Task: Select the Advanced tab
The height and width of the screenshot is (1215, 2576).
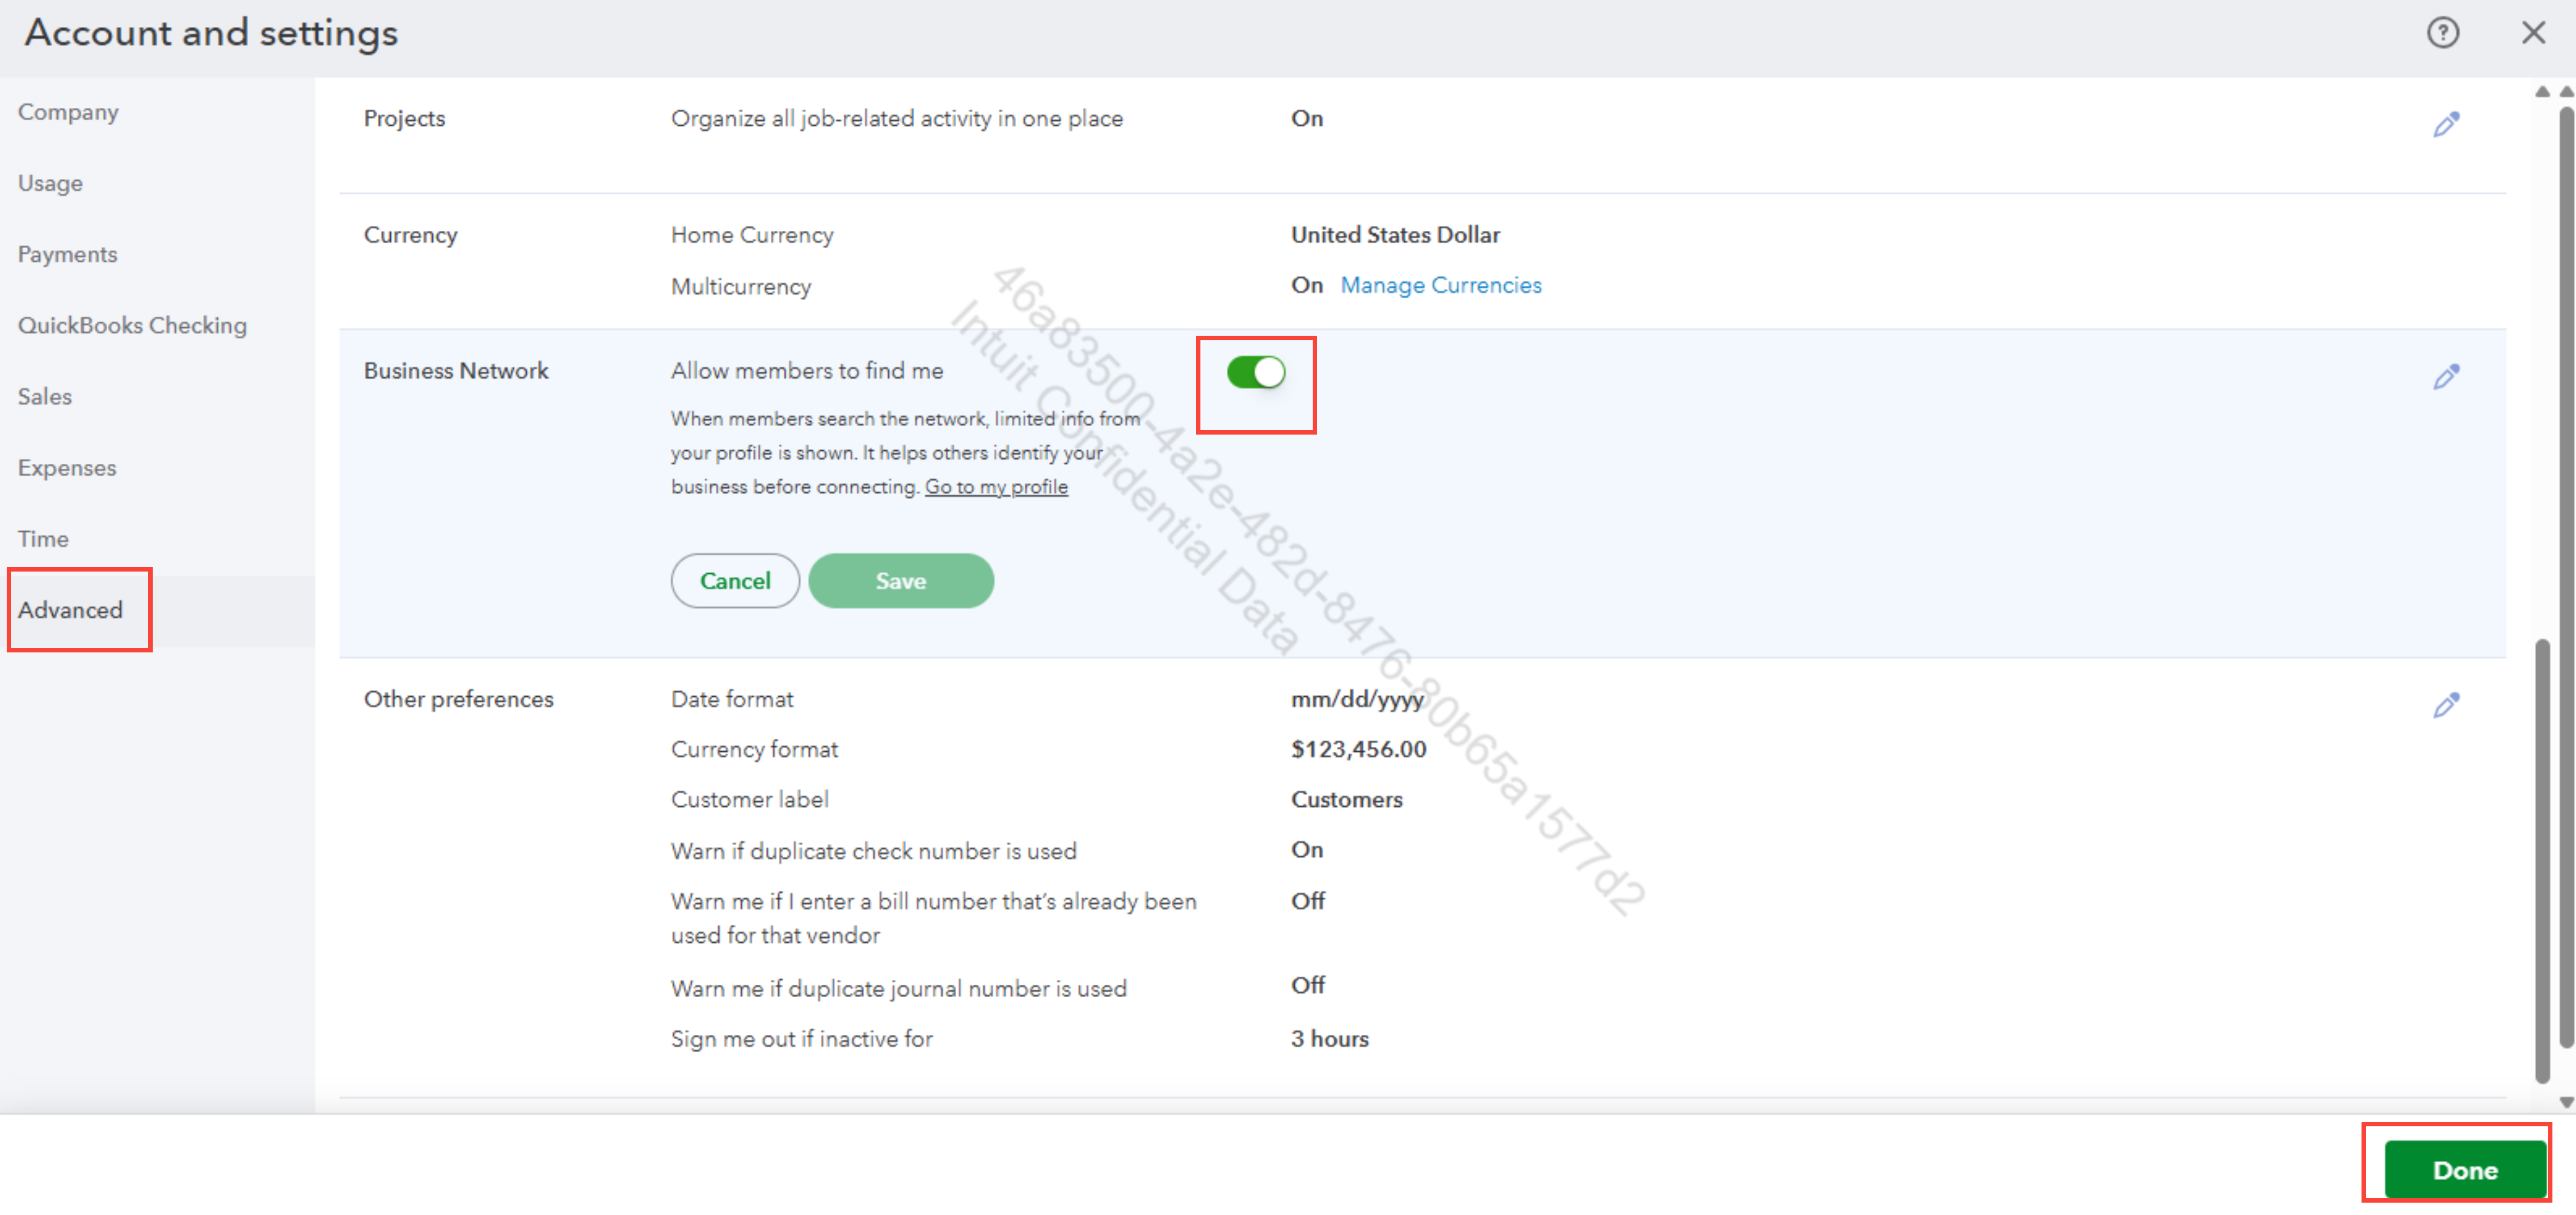Action: 70,609
